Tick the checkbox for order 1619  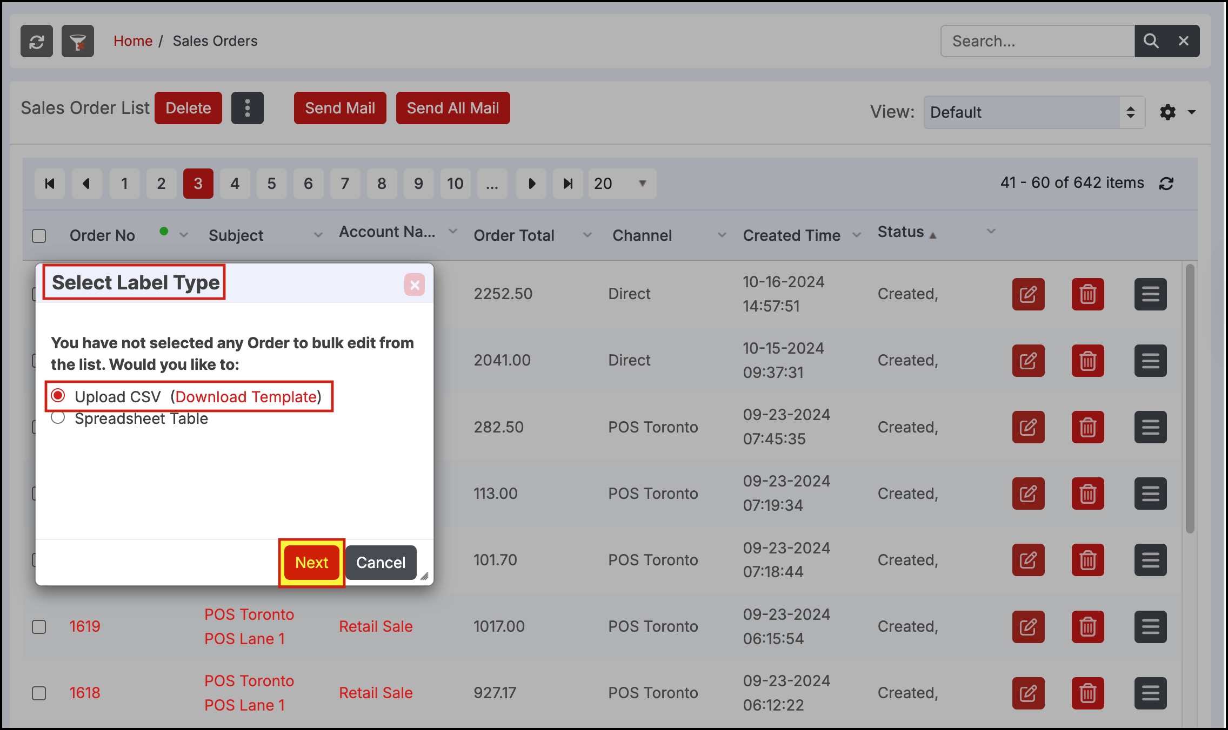(x=39, y=626)
